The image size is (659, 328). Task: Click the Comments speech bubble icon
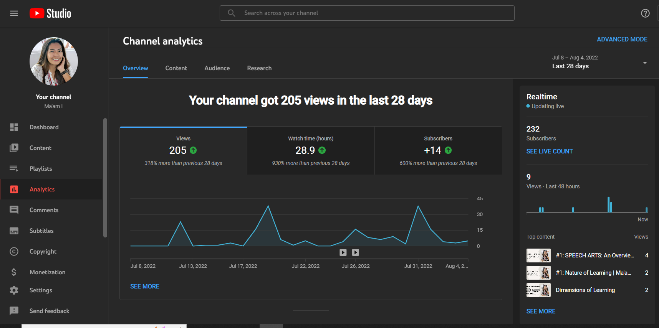[x=14, y=210]
